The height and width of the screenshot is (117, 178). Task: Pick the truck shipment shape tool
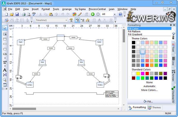tap(5, 54)
